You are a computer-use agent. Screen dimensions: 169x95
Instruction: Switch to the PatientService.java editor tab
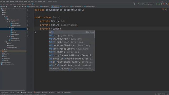[x=90, y=7]
